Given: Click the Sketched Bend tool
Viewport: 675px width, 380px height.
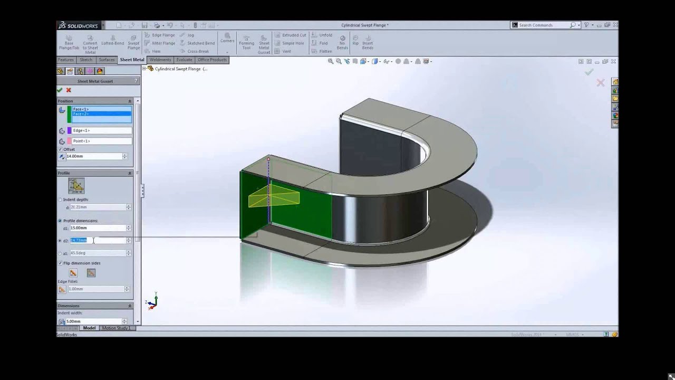Looking at the screenshot, I should coord(197,43).
